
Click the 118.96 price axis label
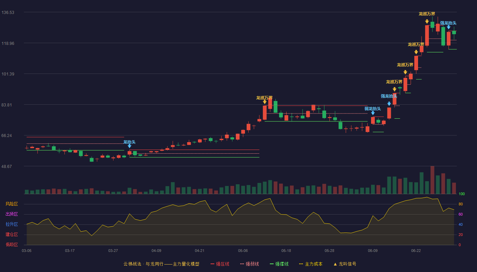tap(8, 44)
